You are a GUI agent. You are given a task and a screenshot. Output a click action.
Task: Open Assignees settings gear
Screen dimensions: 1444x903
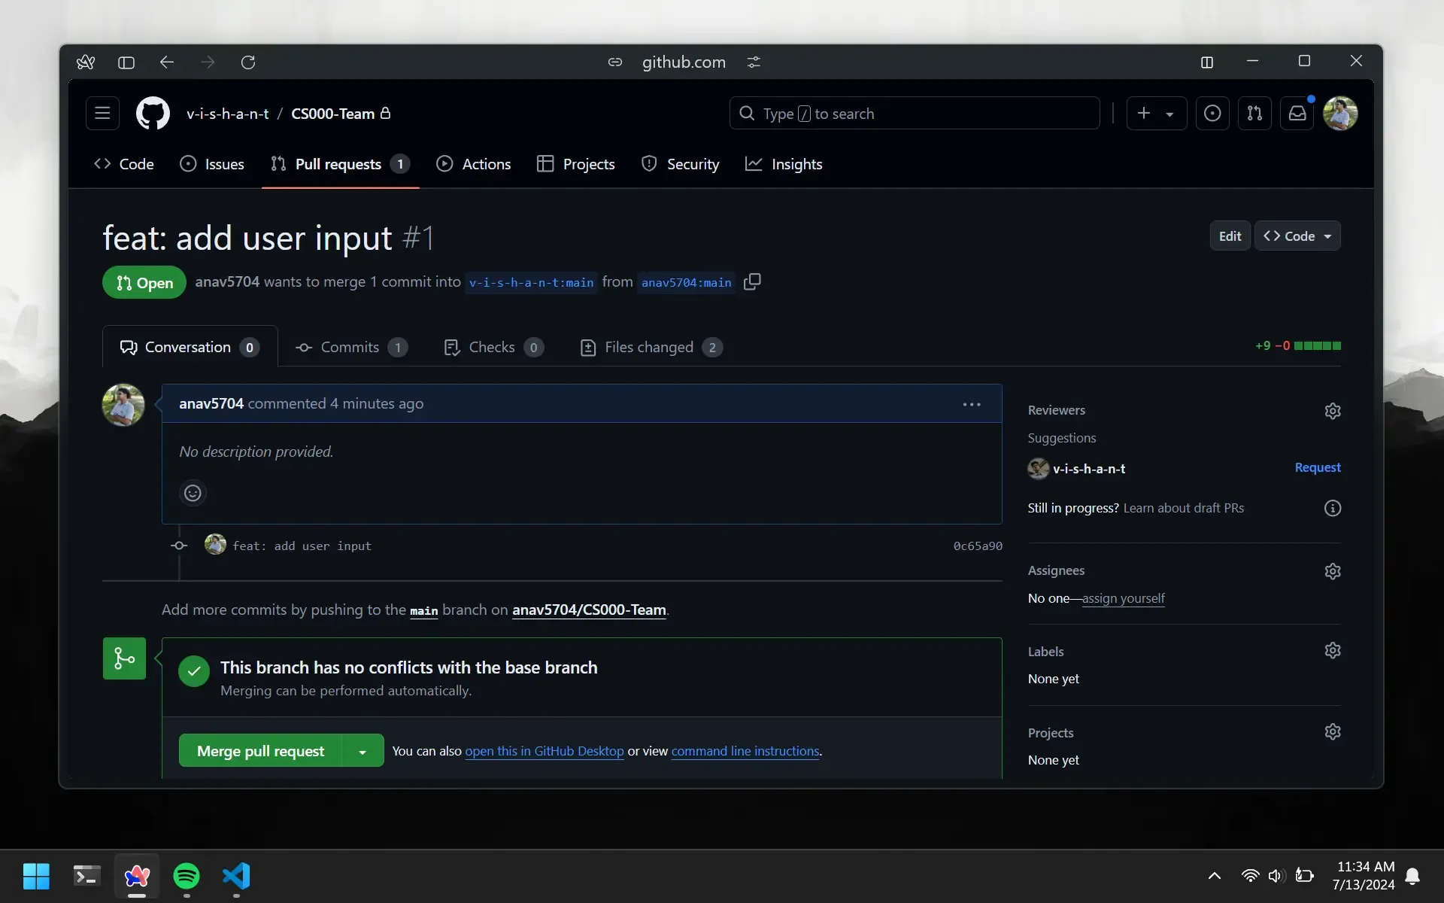[1333, 571]
